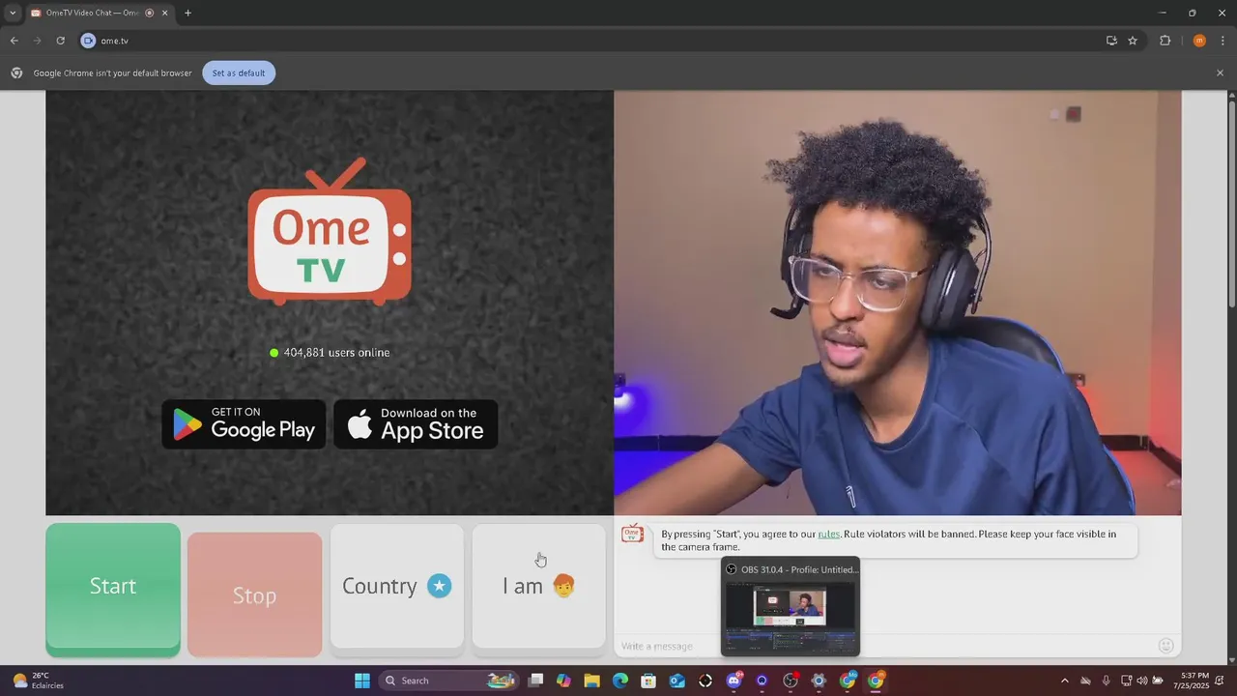
Task: Open the emoji picker in the message box
Action: (x=1165, y=646)
